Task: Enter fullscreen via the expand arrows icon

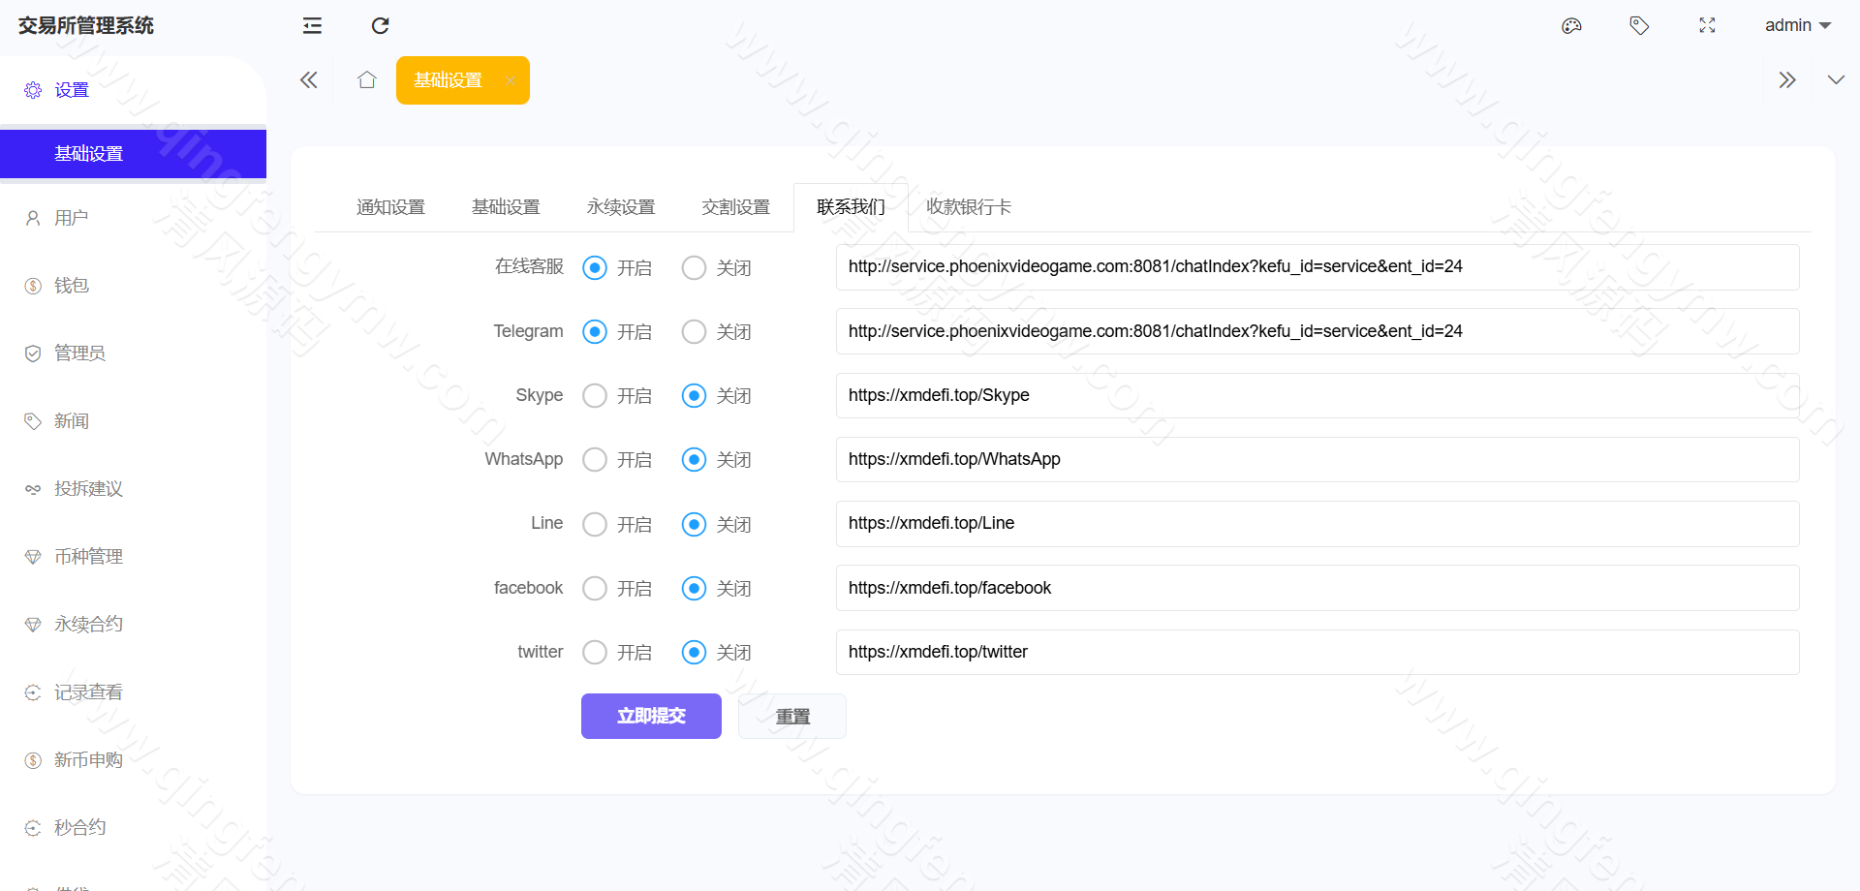Action: 1707,25
